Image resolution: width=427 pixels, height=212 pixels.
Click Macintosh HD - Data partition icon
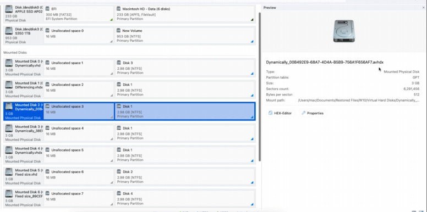point(118,9)
